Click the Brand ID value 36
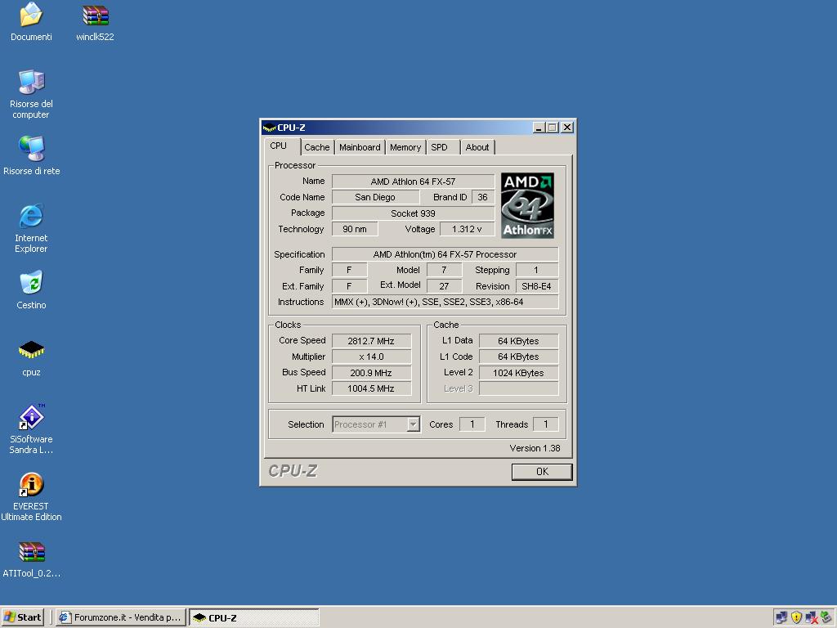Image resolution: width=837 pixels, height=628 pixels. click(x=482, y=197)
